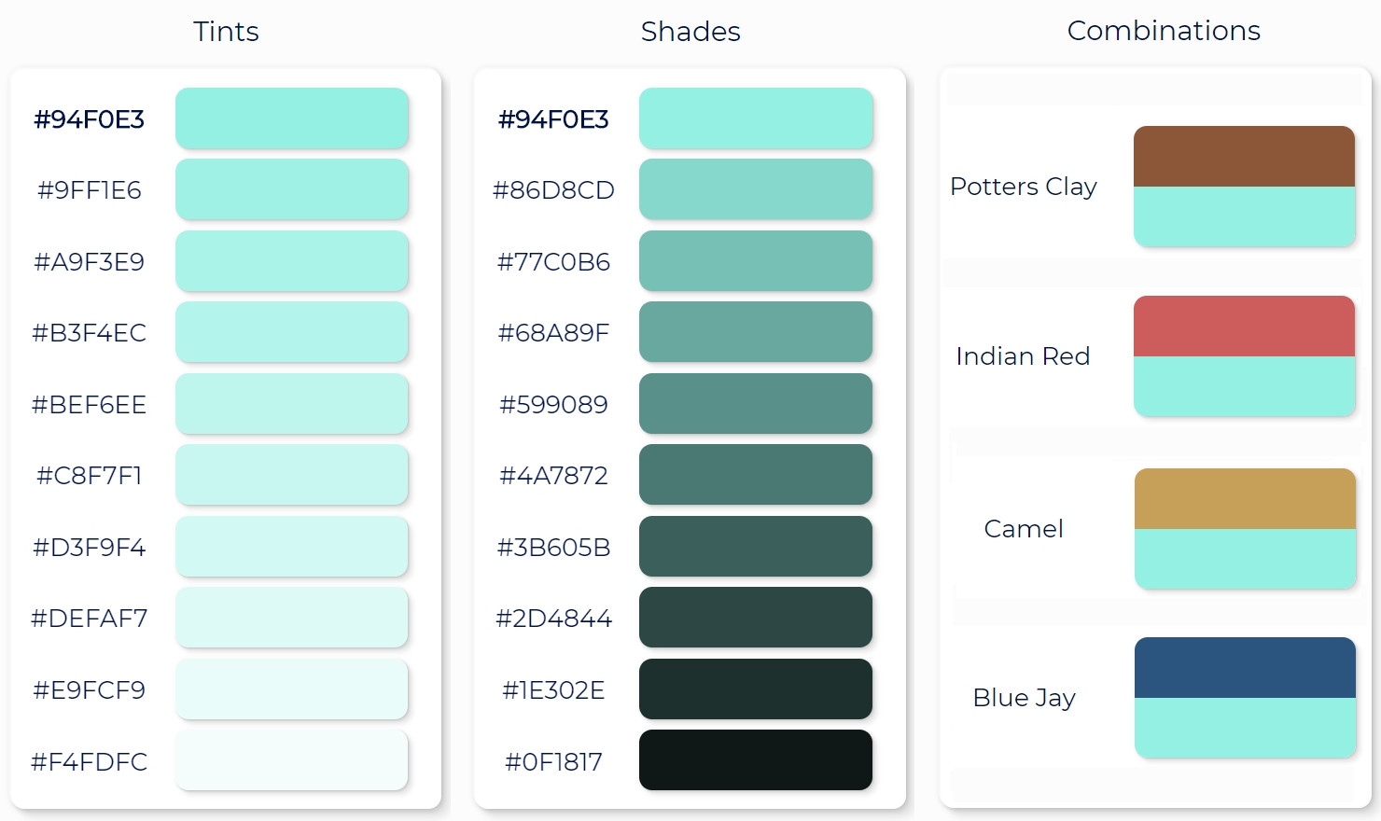1381x821 pixels.
Task: Pick the darkest shade swatch #0F1817
Action: [755, 760]
